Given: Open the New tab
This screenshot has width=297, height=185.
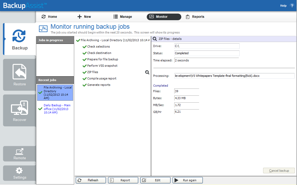Looking at the screenshot, I should coord(84,16).
